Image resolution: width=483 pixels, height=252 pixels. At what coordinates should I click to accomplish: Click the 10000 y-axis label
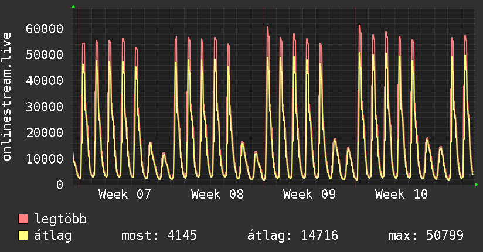pos(45,159)
